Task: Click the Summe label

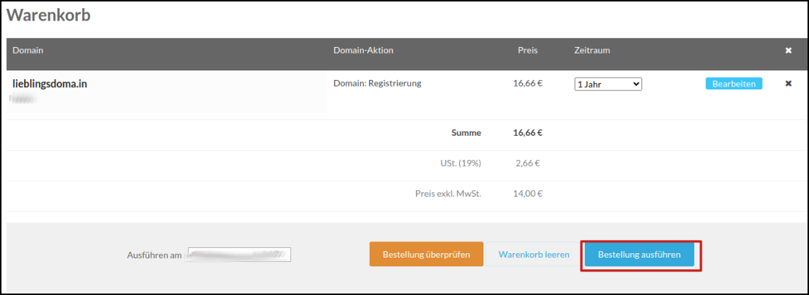Action: point(466,133)
